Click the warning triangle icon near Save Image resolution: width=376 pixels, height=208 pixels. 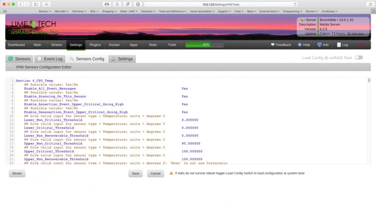171,173
